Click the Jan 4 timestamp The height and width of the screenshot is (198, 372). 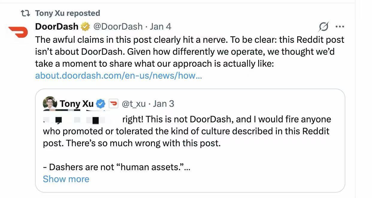point(161,27)
